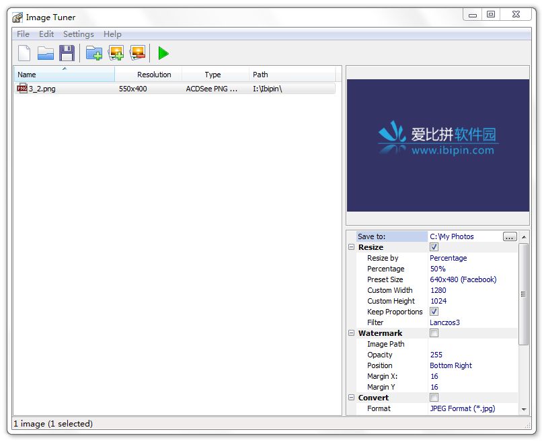Edit the Opacity value 255
The height and width of the screenshot is (442, 542).
(436, 355)
